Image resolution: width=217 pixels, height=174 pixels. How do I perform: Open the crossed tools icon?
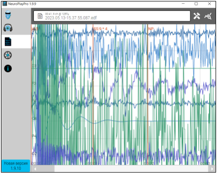point(196,16)
